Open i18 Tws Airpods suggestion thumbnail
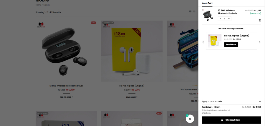The image size is (265, 126). [x=215, y=41]
